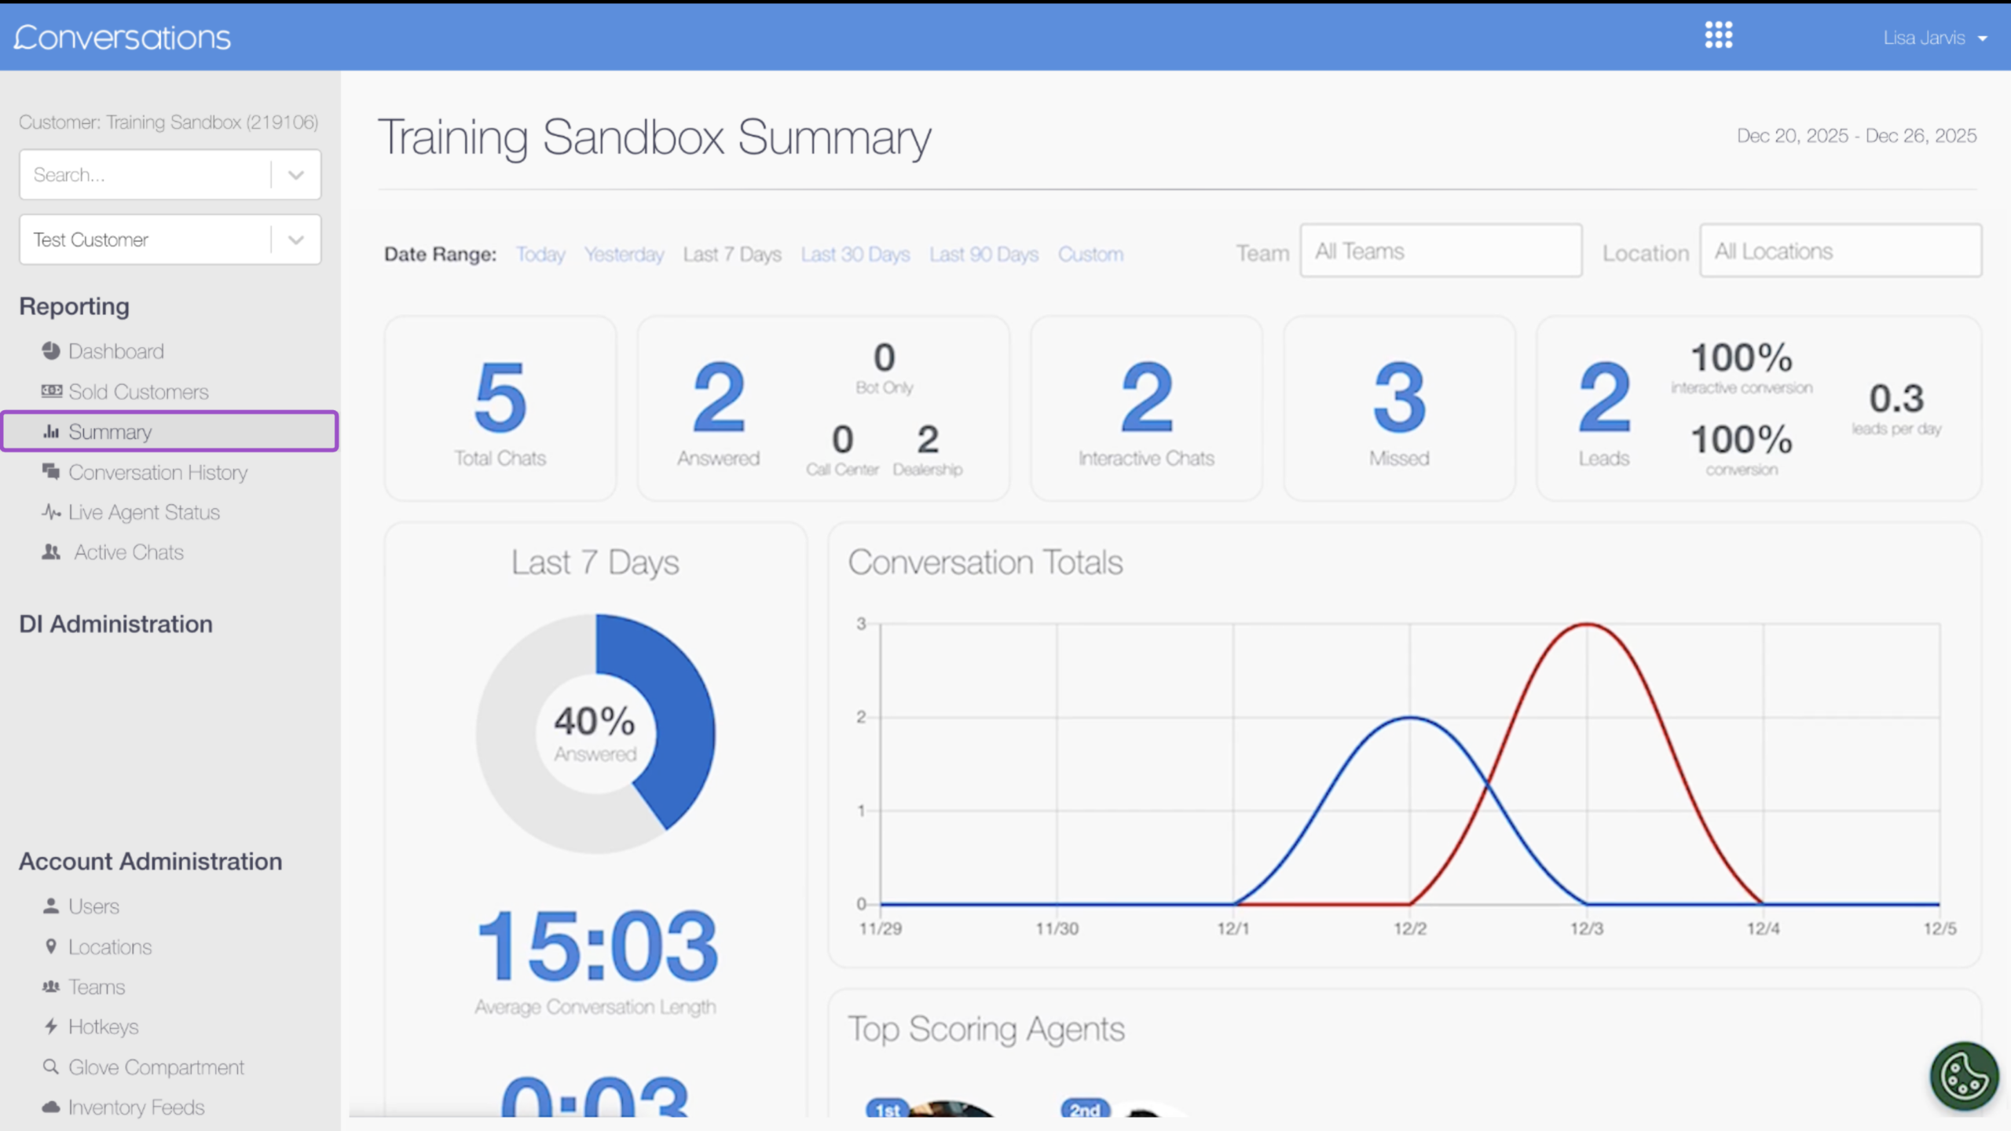Viewport: 2011px width, 1131px height.
Task: Select the Yesterday date range
Action: (x=625, y=254)
